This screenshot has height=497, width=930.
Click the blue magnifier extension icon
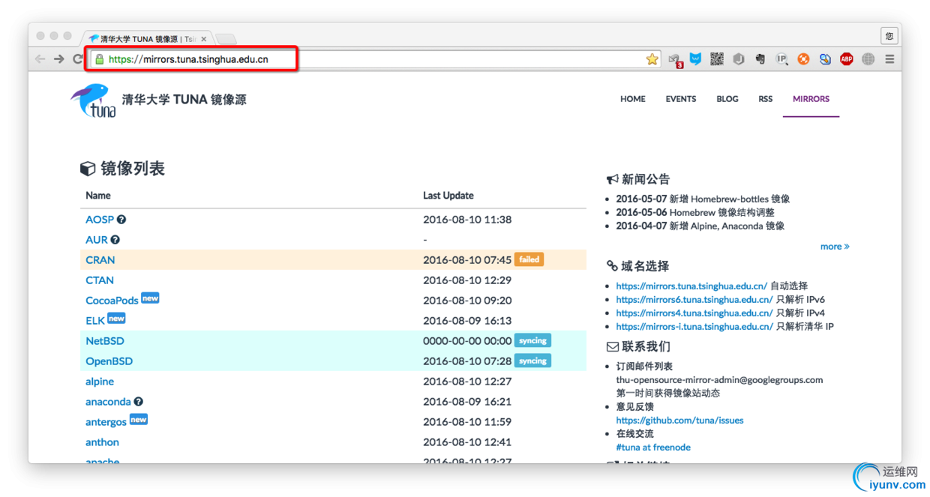coord(825,58)
